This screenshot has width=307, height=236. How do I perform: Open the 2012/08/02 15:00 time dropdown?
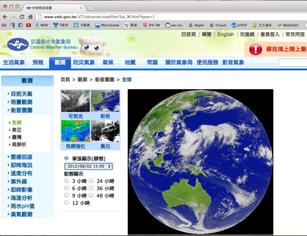[x=88, y=166]
